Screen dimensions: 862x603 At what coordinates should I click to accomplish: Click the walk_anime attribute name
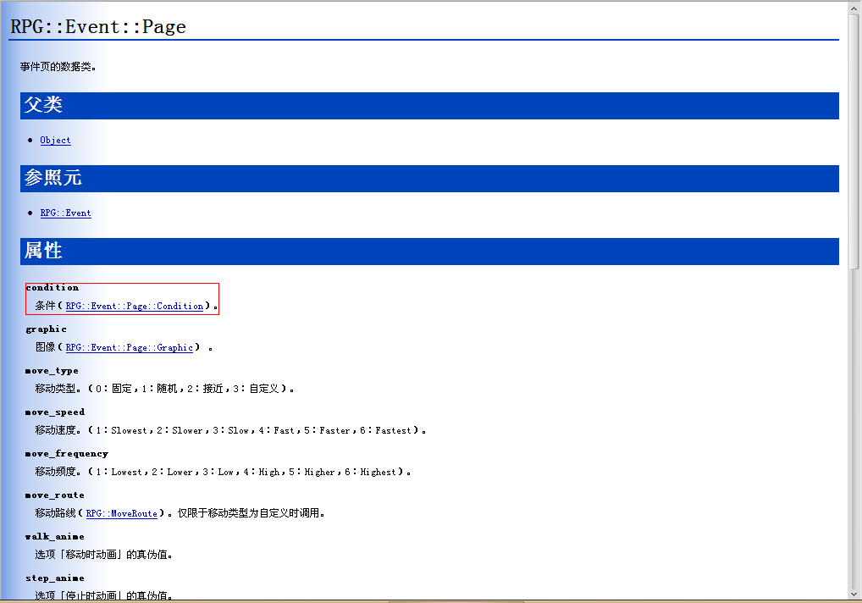(55, 537)
